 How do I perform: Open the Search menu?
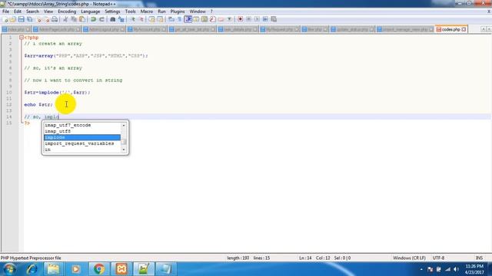(32, 11)
